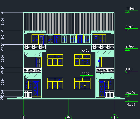This screenshot has width=140, height=119.
Task: Select the 9.200 elevation label
Action: coord(130,27)
